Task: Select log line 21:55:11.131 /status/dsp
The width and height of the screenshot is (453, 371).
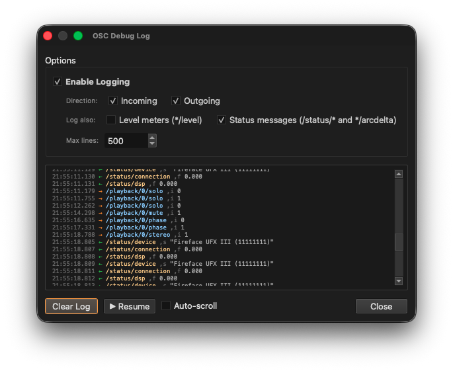Action: pyautogui.click(x=114, y=184)
